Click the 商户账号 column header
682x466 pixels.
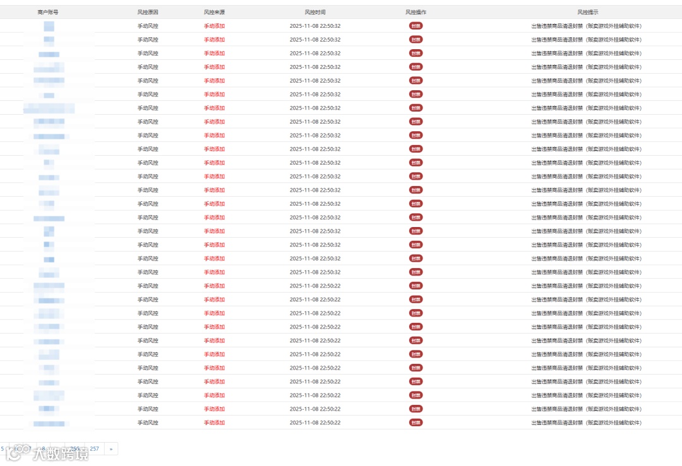(x=48, y=12)
